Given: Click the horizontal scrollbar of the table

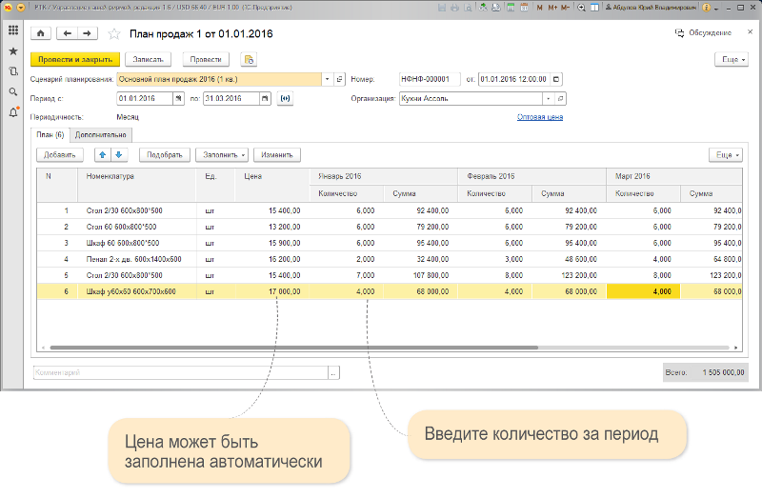Looking at the screenshot, I should click(x=294, y=348).
